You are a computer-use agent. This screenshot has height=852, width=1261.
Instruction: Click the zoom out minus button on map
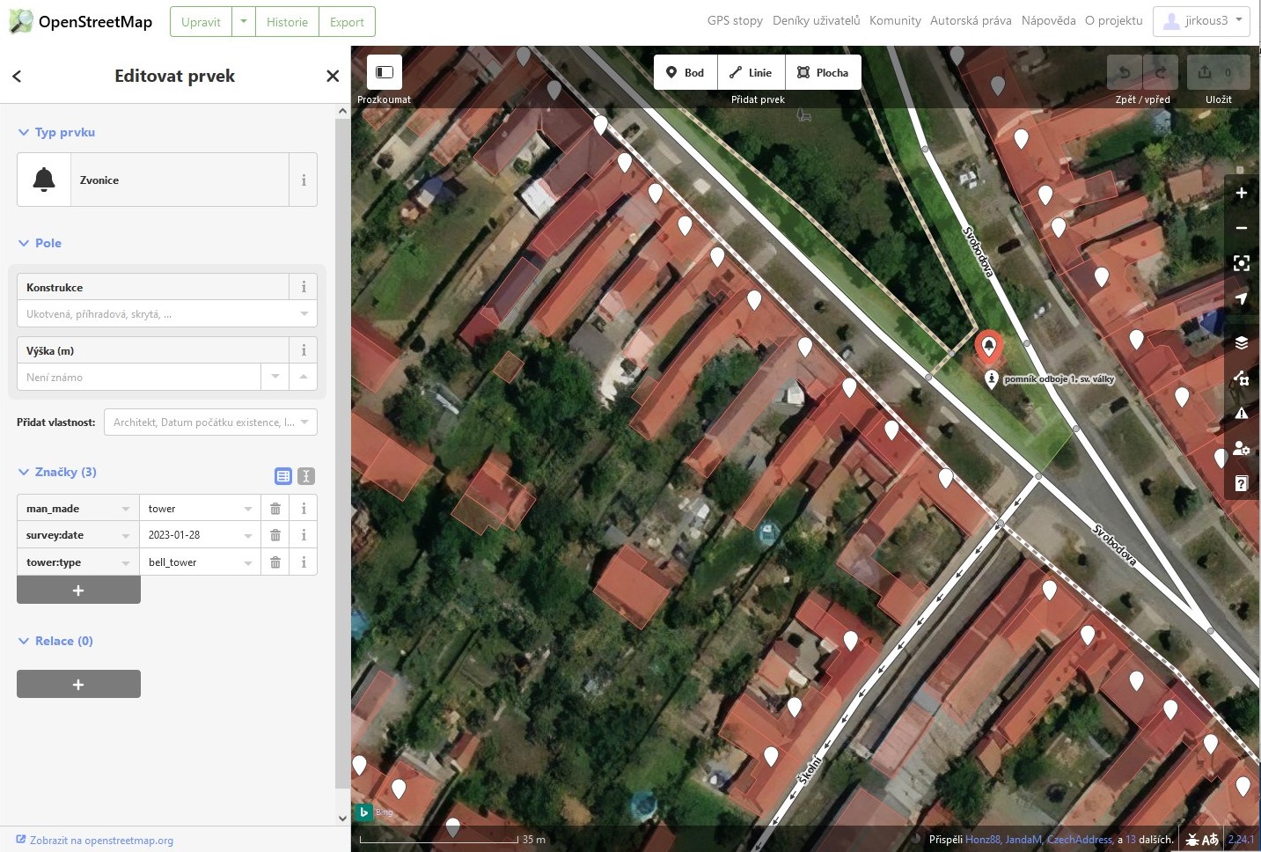pyautogui.click(x=1241, y=228)
